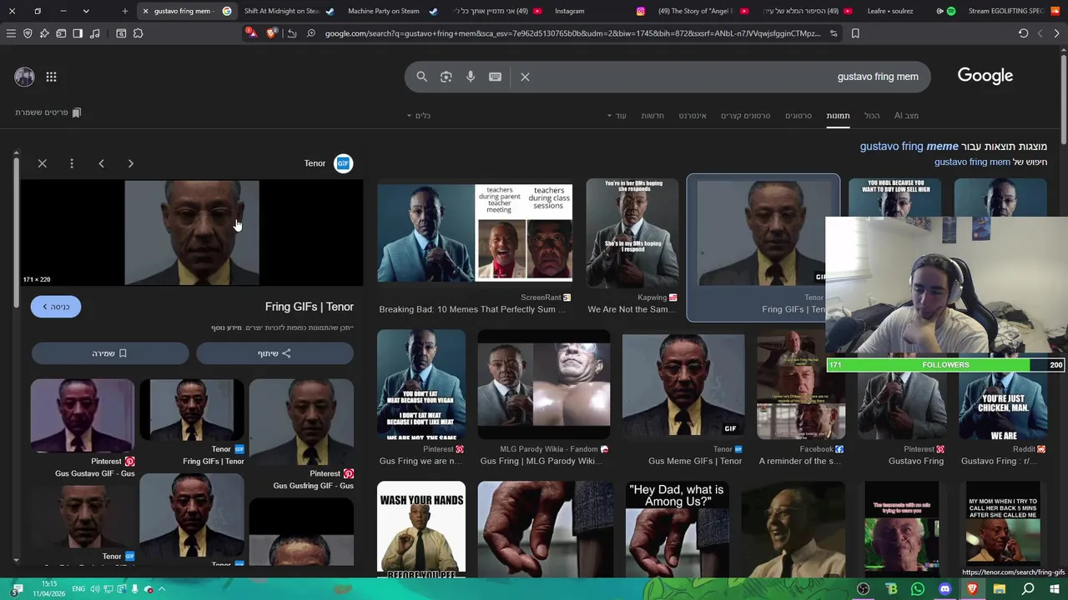The image size is (1068, 600).
Task: Switch to The Story of Angel tab
Action: point(703,11)
